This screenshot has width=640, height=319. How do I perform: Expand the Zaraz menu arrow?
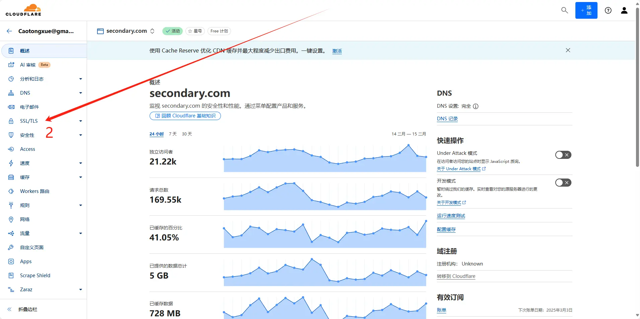(x=81, y=290)
